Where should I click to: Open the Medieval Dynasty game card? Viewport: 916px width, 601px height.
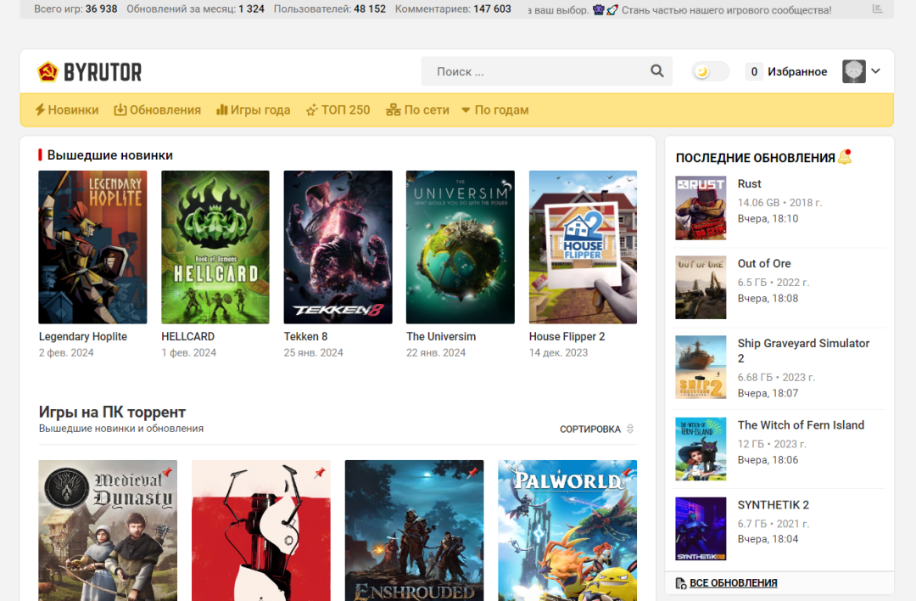point(108,531)
